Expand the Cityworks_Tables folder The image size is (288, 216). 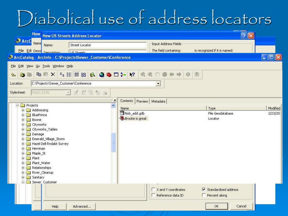pyautogui.click(x=23, y=129)
